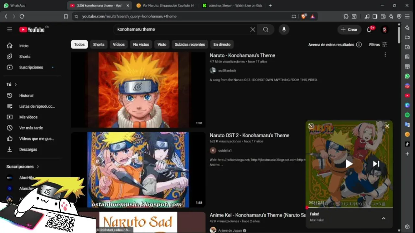
Task: Select the Shorts filter chip
Action: click(99, 44)
